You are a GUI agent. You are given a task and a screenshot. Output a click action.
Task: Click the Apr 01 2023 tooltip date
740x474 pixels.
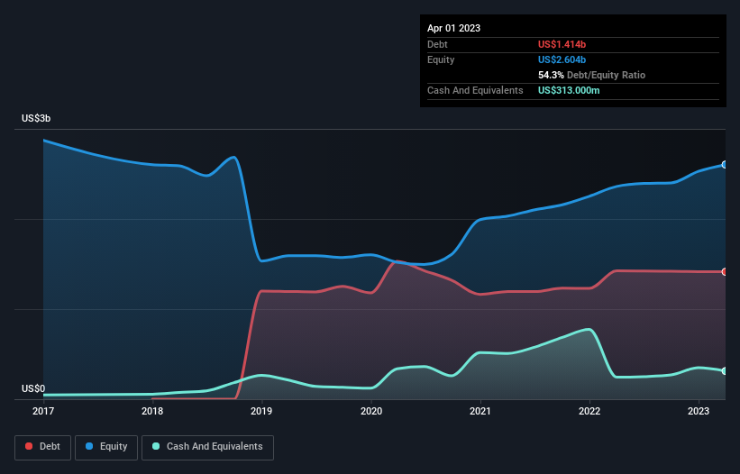tap(453, 28)
